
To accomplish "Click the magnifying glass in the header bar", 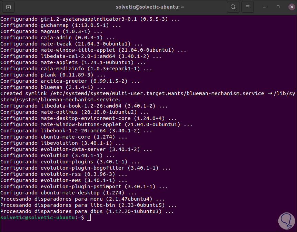I will tap(233, 7).
